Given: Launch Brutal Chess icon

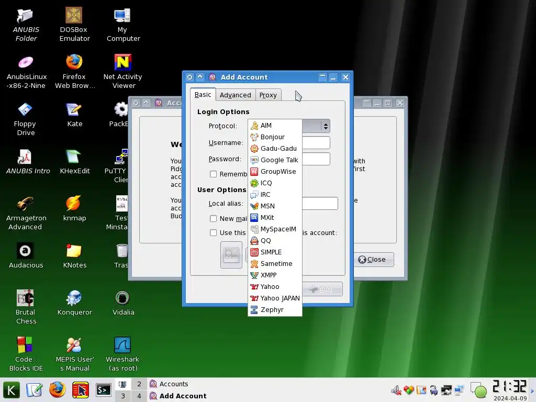Looking at the screenshot, I should coord(26,307).
